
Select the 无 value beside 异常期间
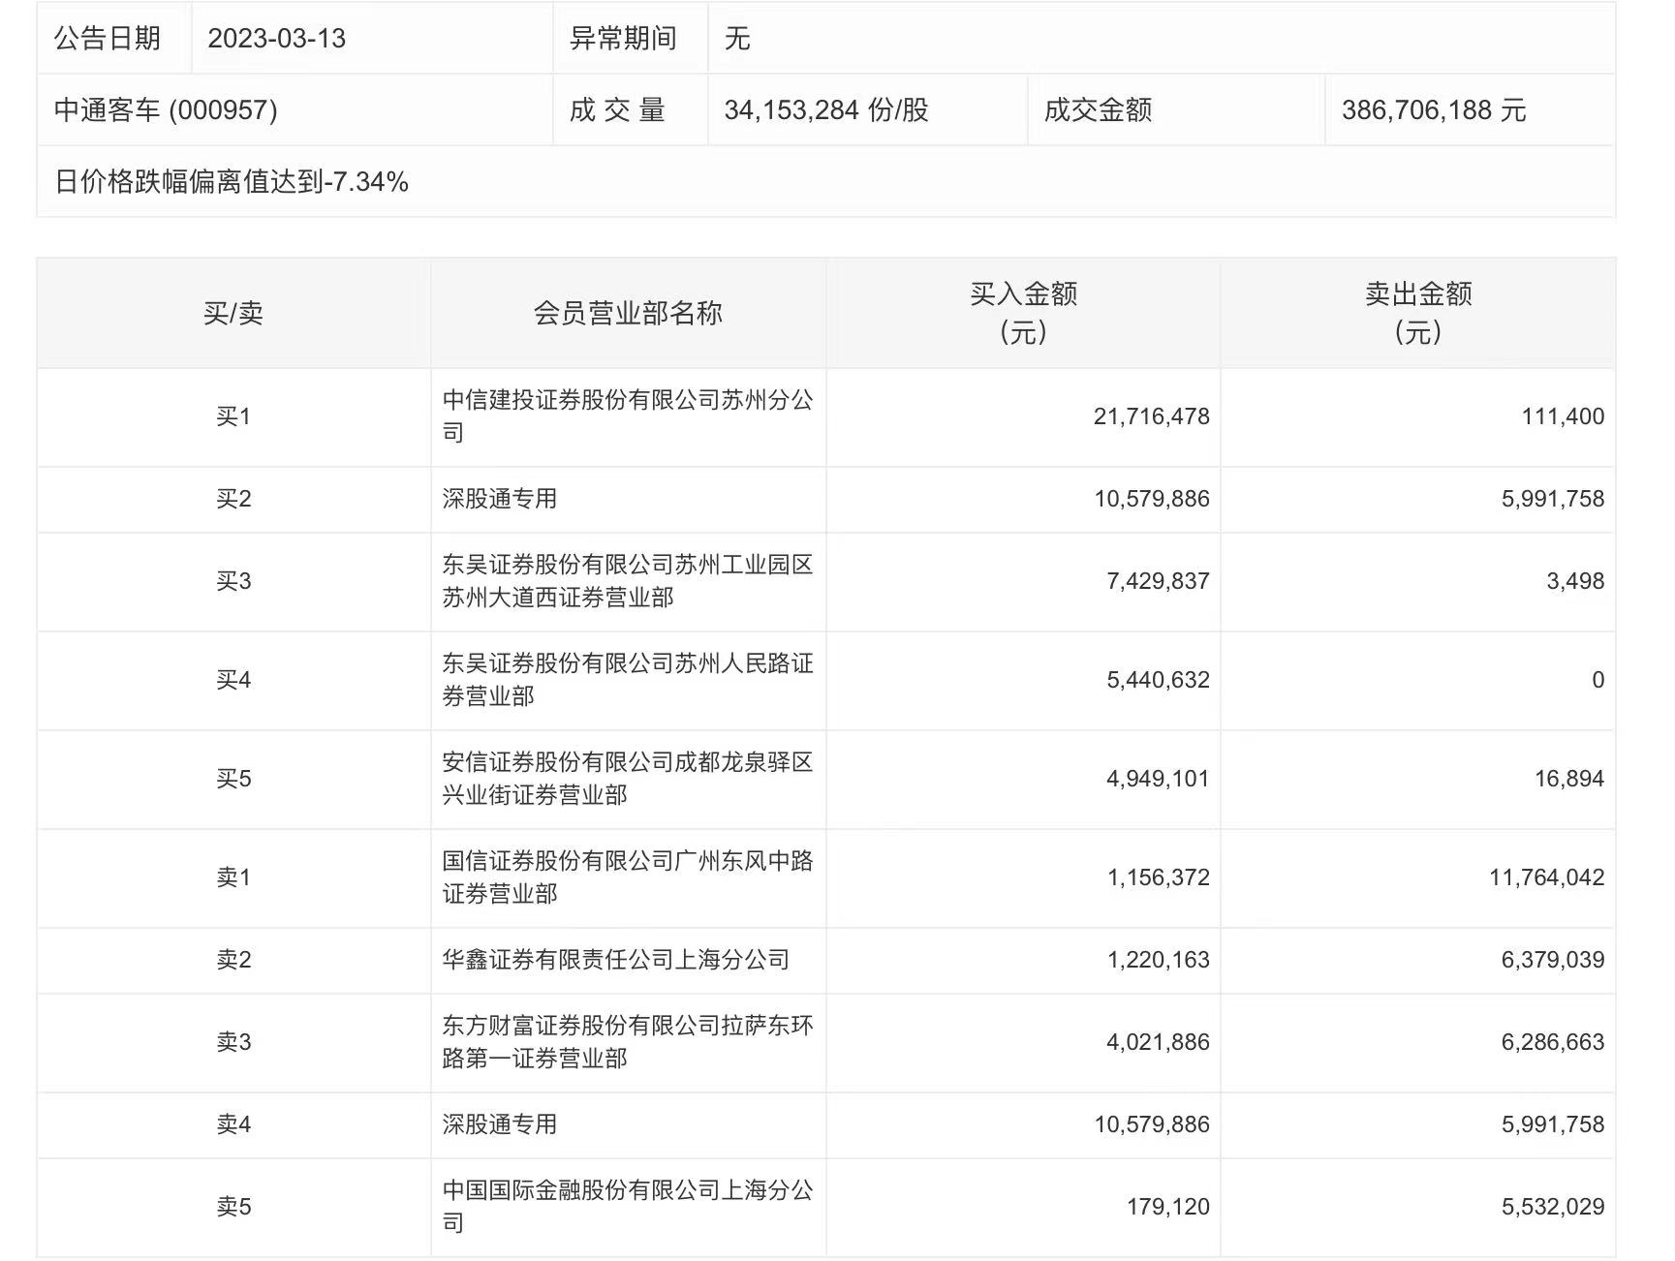(737, 39)
